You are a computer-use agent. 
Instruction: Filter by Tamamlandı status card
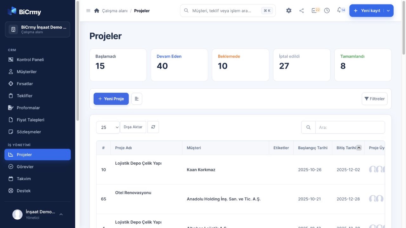pyautogui.click(x=363, y=65)
